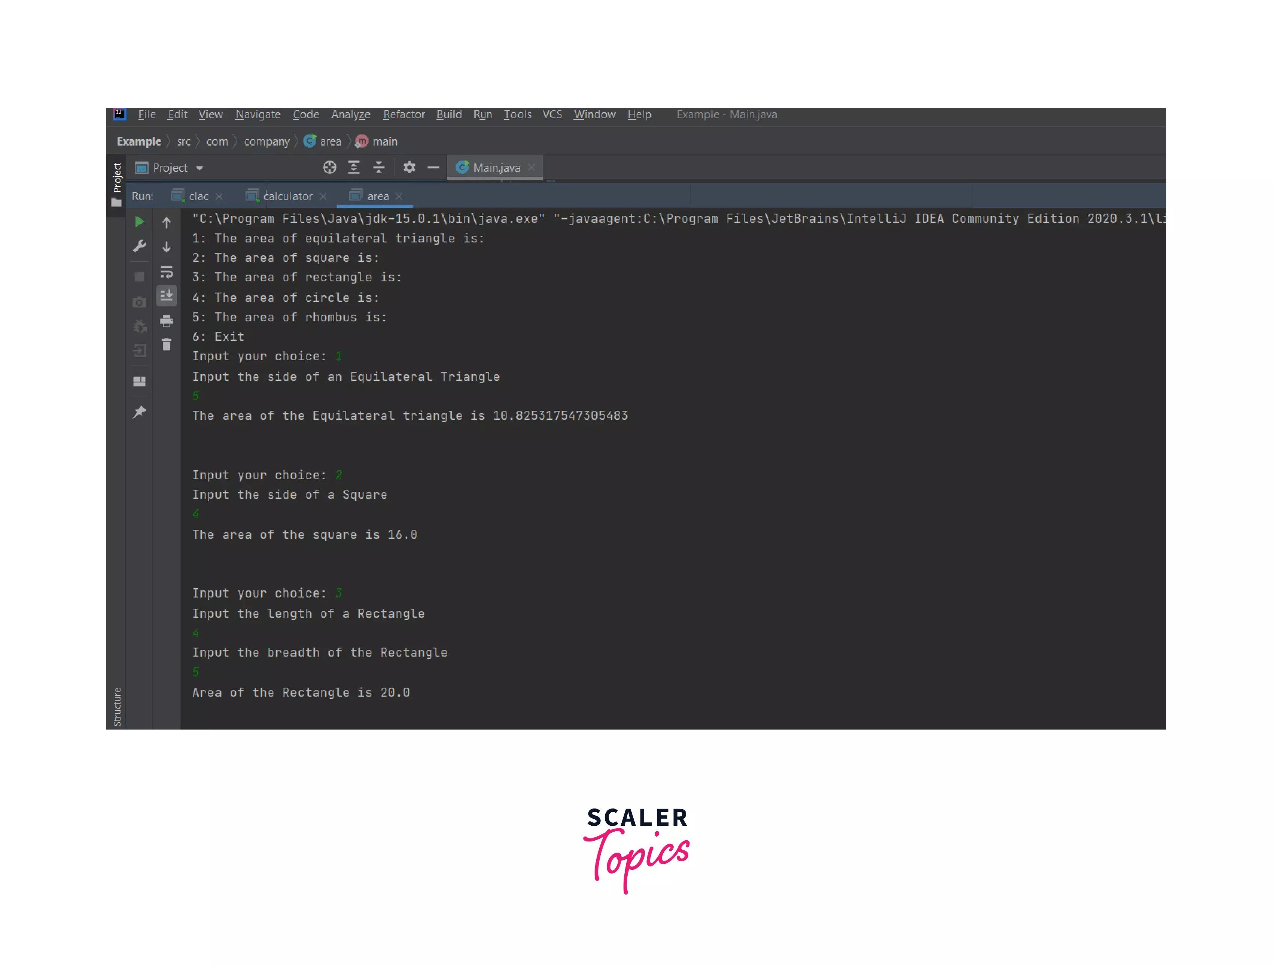Open run configuration settings via the wrench icon
This screenshot has height=966, width=1273.
click(139, 246)
